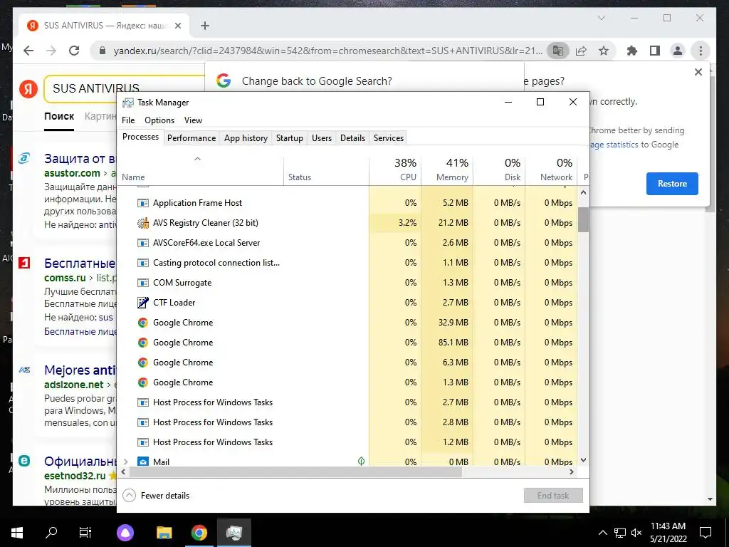Open the Windows Start menu
This screenshot has width=729, height=547.
[x=17, y=533]
